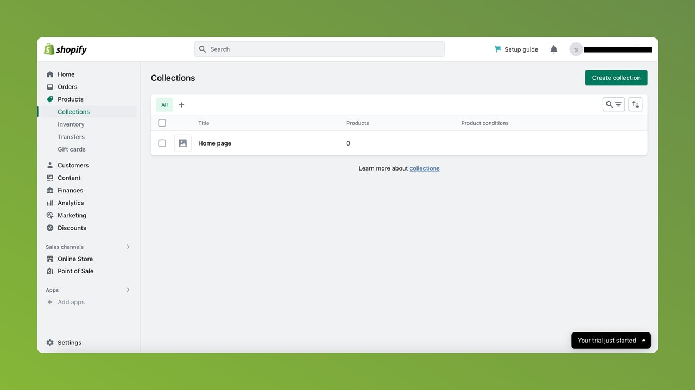Open the account avatar menu

point(576,49)
